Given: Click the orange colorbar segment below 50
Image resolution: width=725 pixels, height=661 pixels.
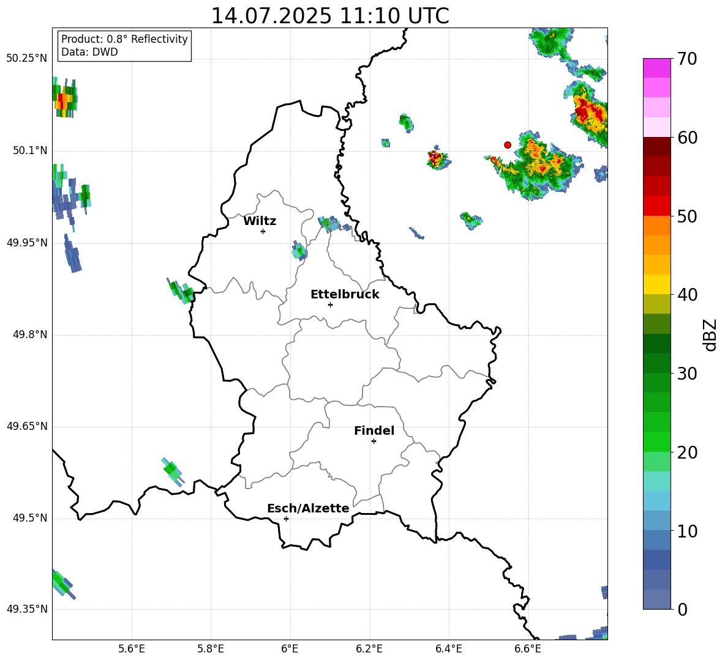Looking at the screenshot, I should (656, 225).
